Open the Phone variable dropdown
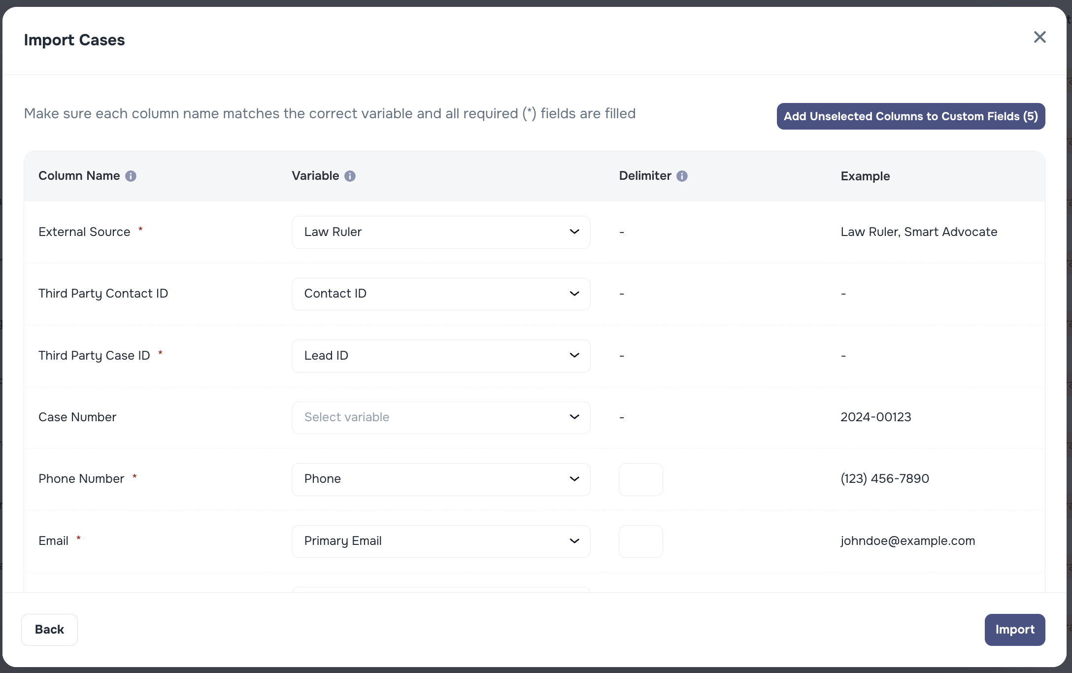Viewport: 1072px width, 673px height. pyautogui.click(x=440, y=479)
